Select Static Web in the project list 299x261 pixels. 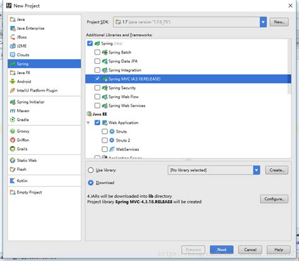pos(23,161)
